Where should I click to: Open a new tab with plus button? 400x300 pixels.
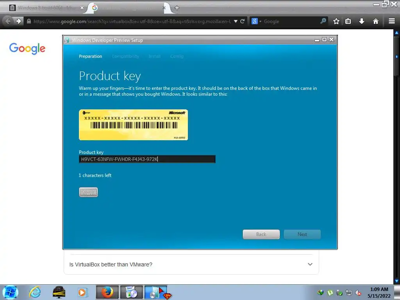click(x=177, y=8)
